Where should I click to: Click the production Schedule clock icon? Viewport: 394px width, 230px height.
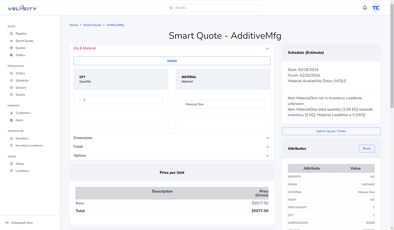coord(12,80)
